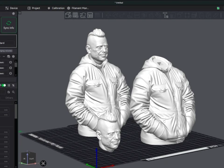Open printer settings gear icon

point(14,14)
